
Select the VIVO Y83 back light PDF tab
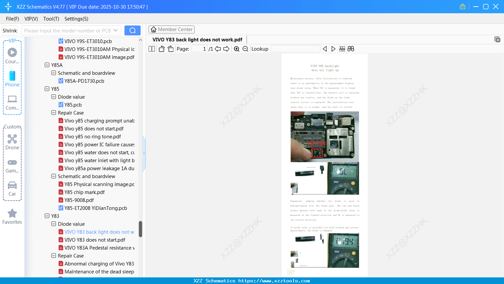click(197, 40)
